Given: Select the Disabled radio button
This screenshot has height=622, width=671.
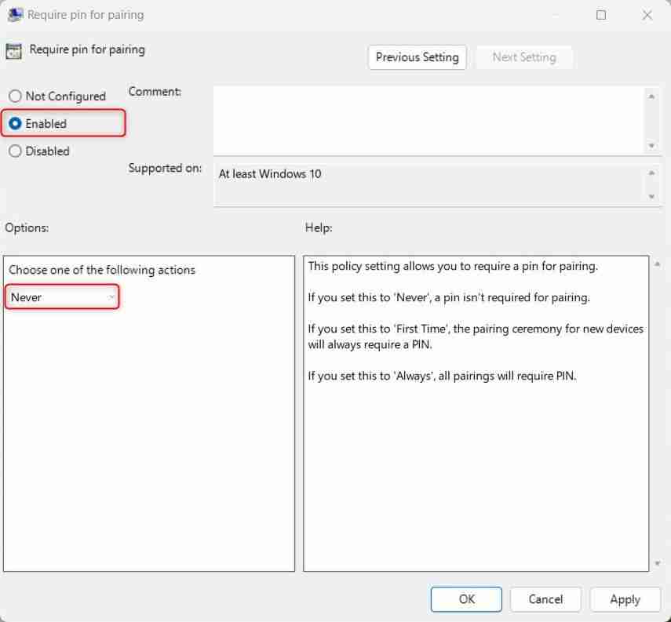Looking at the screenshot, I should [x=14, y=151].
